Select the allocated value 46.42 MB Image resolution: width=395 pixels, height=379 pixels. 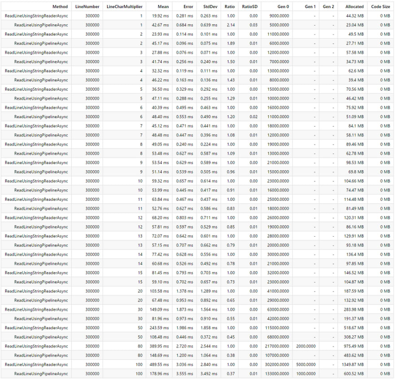[355, 98]
